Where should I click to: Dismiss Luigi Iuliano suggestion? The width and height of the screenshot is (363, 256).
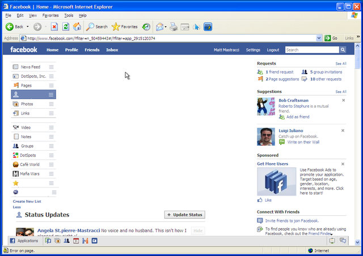[343, 131]
